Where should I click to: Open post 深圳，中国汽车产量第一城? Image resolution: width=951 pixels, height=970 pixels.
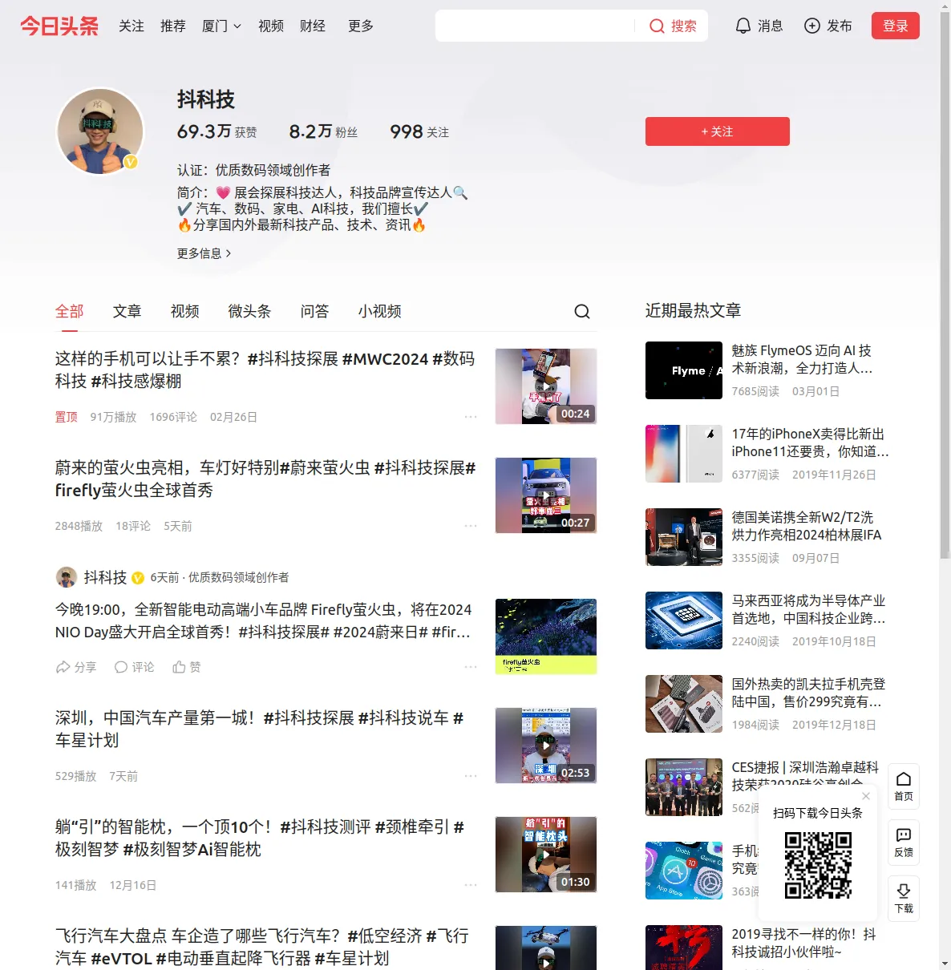pos(260,729)
